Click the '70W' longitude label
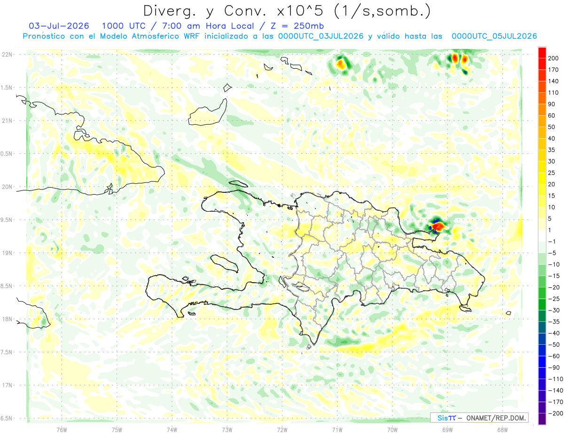Image resolution: width=564 pixels, height=436 pixels. pos(392,429)
